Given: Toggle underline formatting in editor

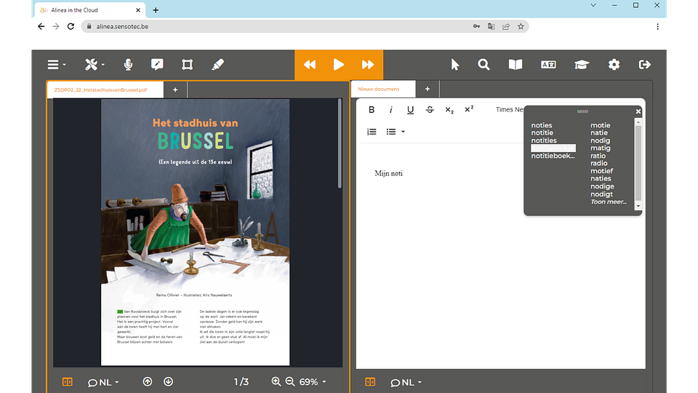Looking at the screenshot, I should pyautogui.click(x=410, y=110).
